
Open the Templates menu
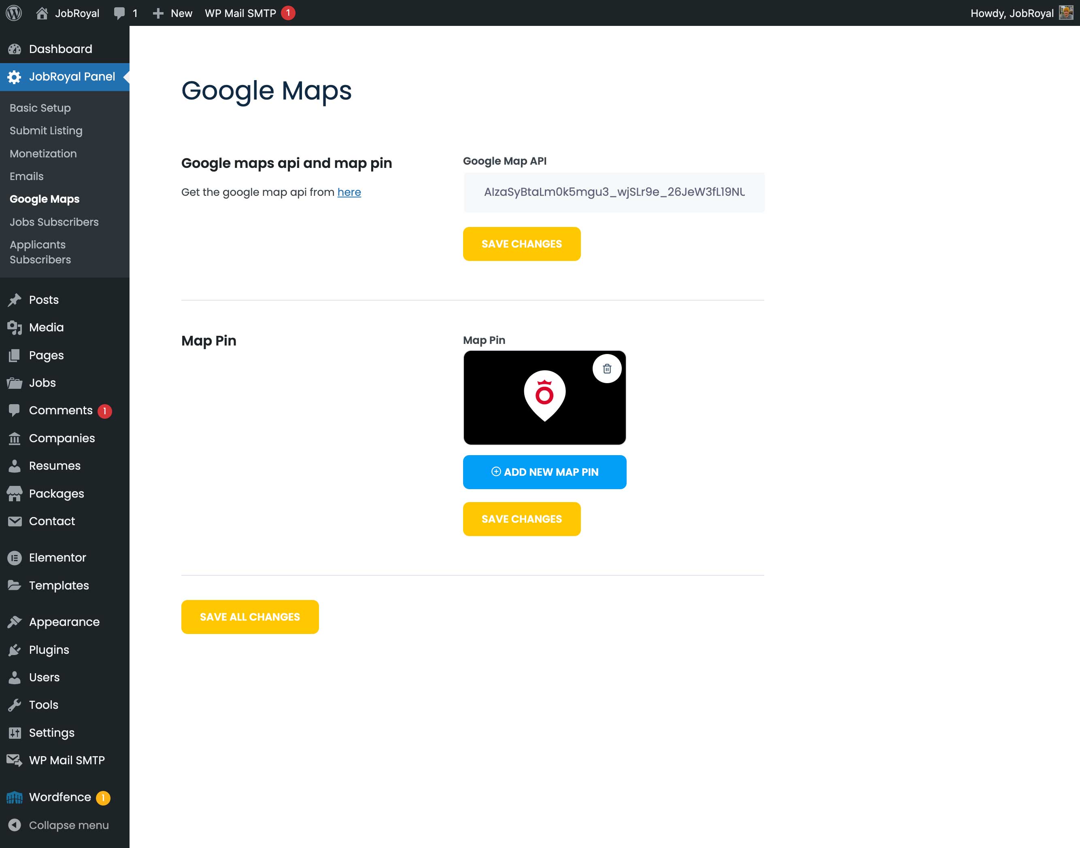pyautogui.click(x=65, y=585)
